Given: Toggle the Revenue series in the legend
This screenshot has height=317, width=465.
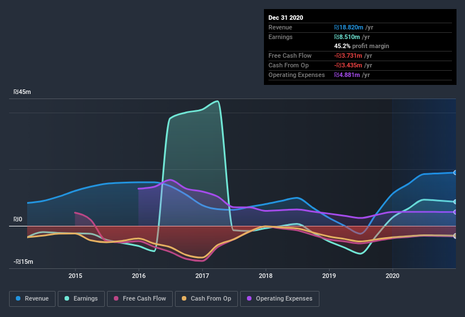Looking at the screenshot, I should click(x=32, y=298).
